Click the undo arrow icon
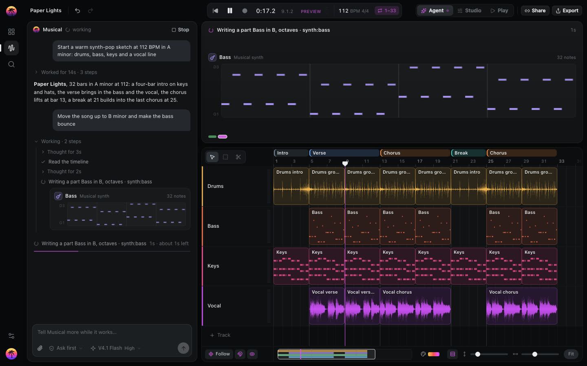Viewport: 587px width, 366px height. tap(77, 11)
